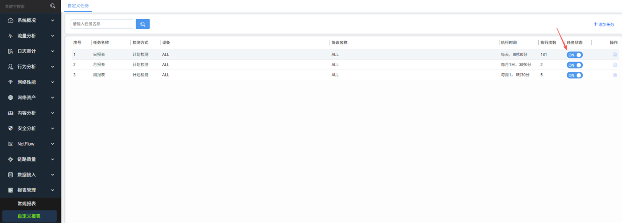The image size is (622, 223).
Task: Click the 流量分析 pulse icon
Action: click(x=10, y=36)
